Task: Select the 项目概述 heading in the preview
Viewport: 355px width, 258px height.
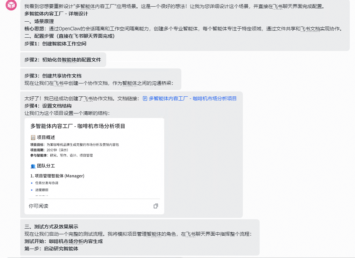Action: [46, 138]
